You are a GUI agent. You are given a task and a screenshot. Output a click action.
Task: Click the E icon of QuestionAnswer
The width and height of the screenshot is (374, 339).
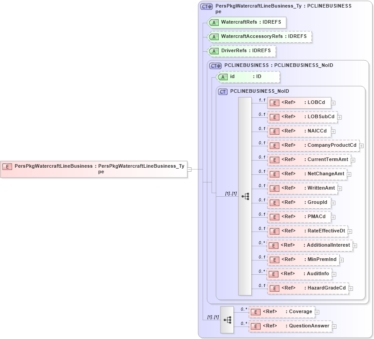pos(256,326)
